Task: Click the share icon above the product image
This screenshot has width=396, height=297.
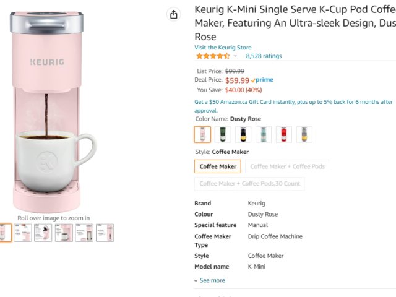Action: 174,14
